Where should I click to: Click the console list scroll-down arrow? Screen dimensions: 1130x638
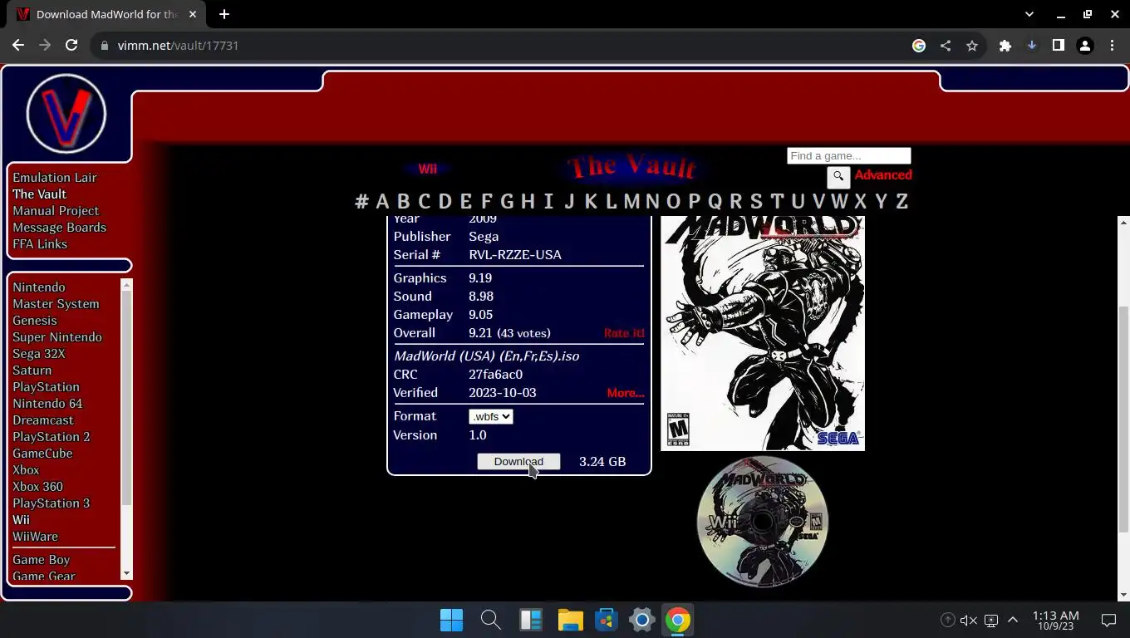click(126, 573)
